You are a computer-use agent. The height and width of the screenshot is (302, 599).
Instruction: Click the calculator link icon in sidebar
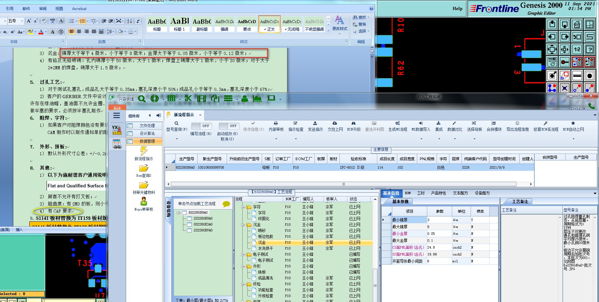(x=117, y=144)
